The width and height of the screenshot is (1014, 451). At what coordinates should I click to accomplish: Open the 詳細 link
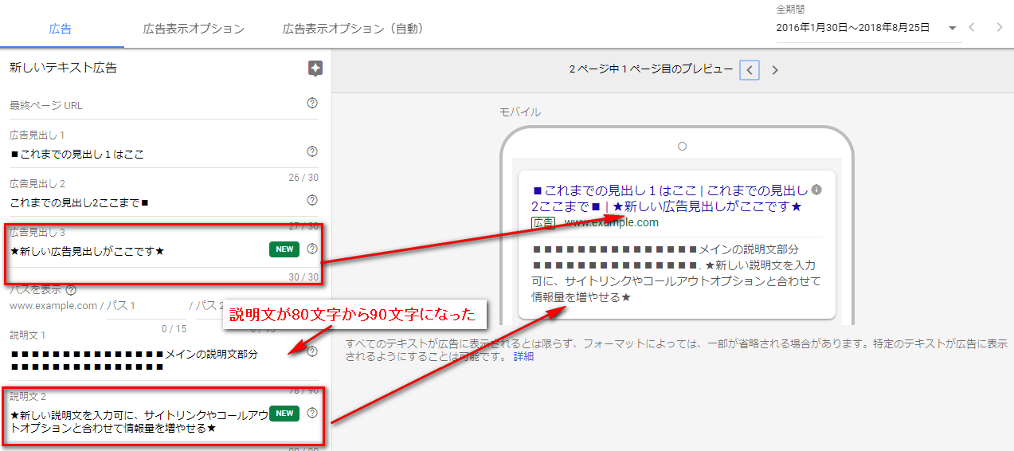pyautogui.click(x=523, y=357)
